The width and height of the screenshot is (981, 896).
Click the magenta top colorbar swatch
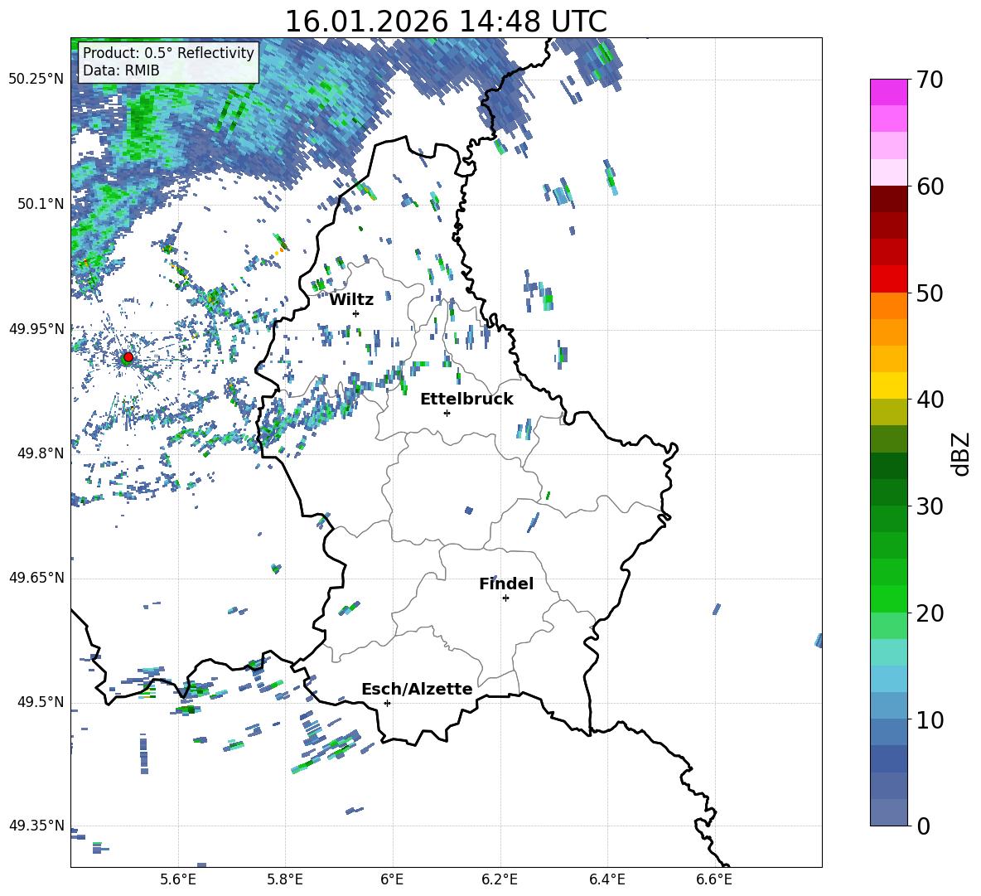click(x=888, y=92)
